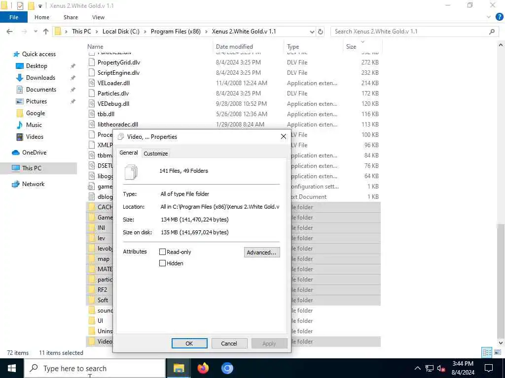Open Documents in Quick access
505x378 pixels.
(x=41, y=90)
